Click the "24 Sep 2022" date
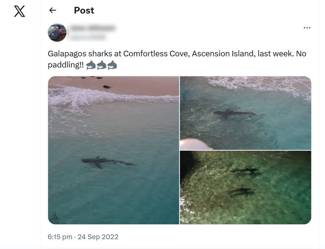 (x=99, y=237)
